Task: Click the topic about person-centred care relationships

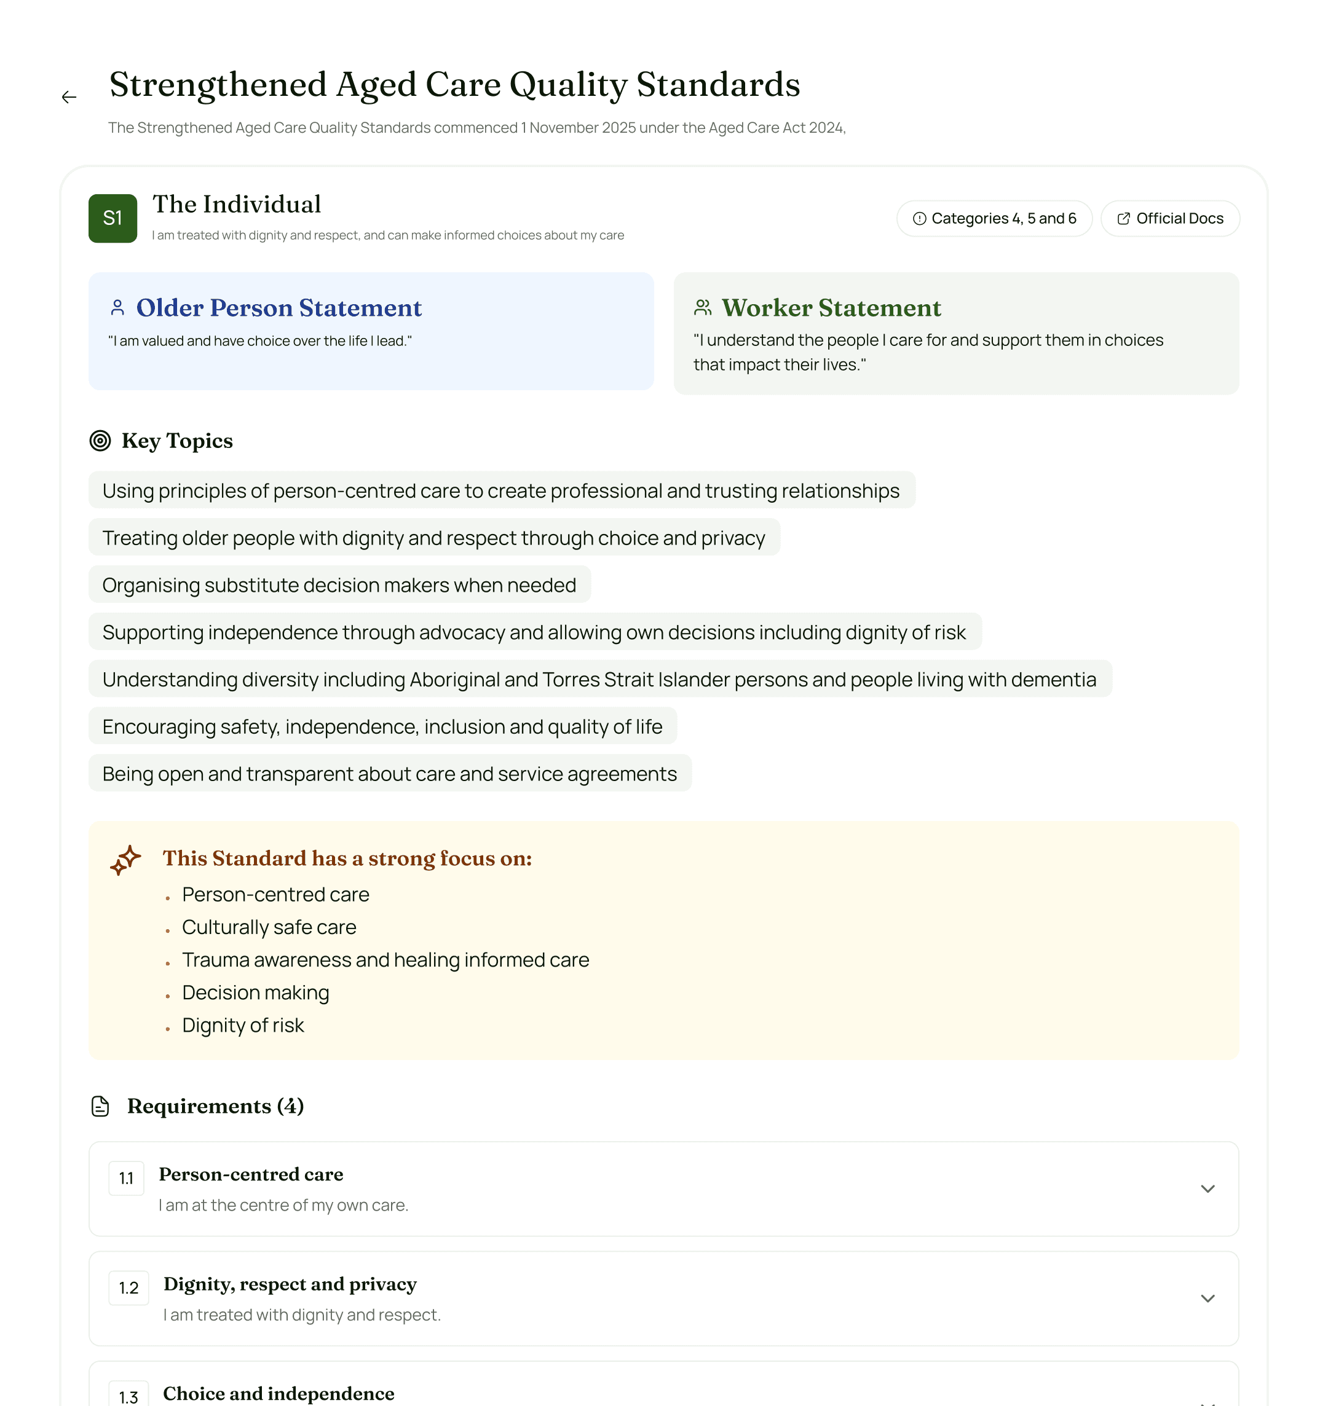Action: coord(500,490)
